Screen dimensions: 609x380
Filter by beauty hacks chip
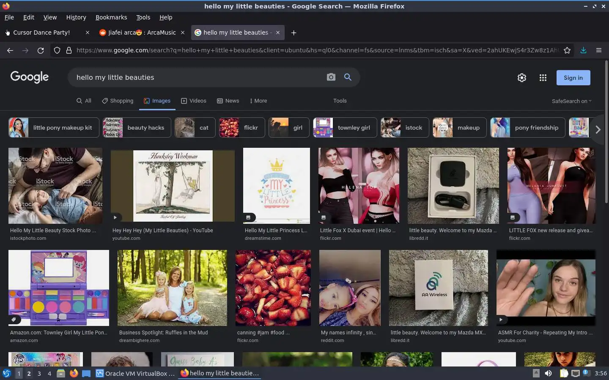(x=137, y=128)
